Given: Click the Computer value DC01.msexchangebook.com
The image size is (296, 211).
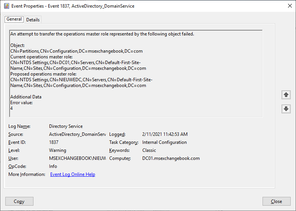Looking at the screenshot, I should pos(171,158).
